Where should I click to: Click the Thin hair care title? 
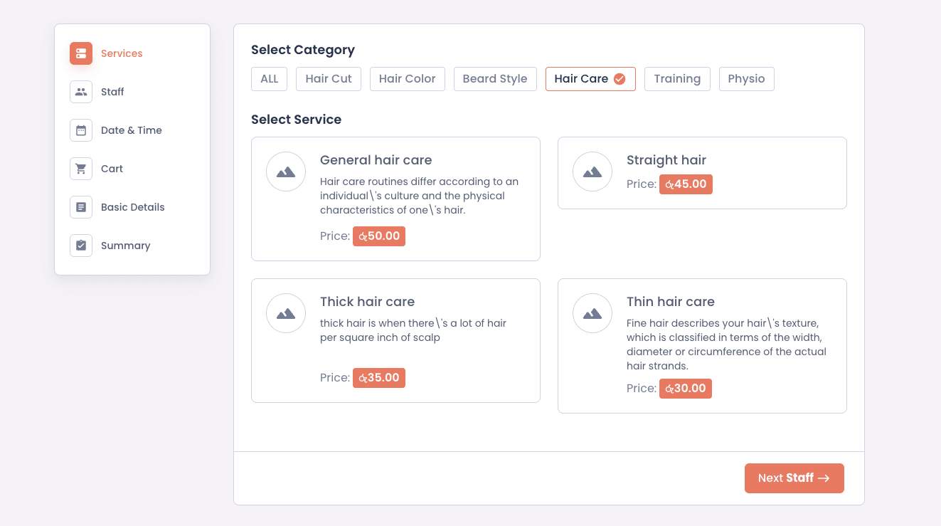671,302
